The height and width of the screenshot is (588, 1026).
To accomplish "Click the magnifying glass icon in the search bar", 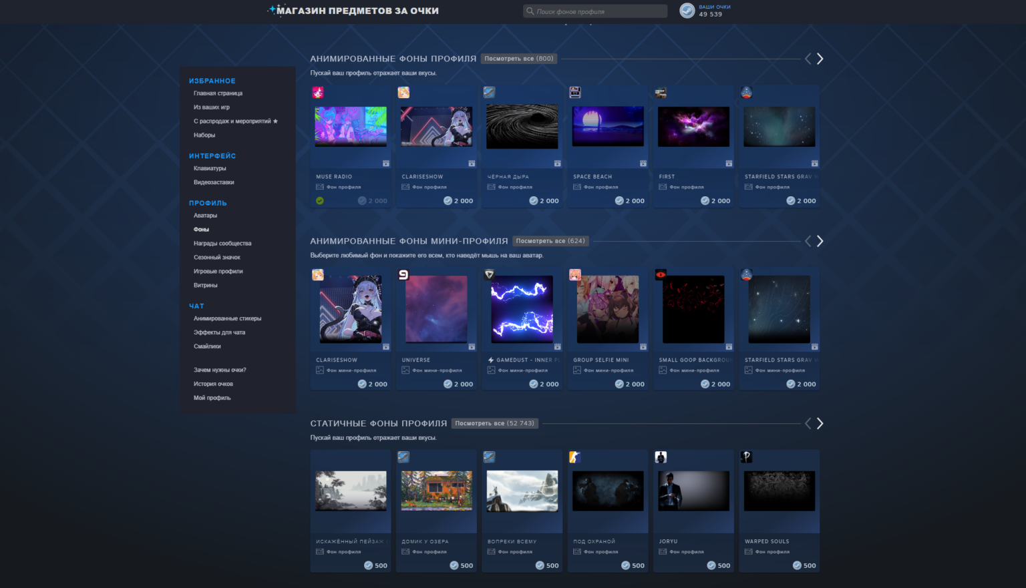I will (530, 11).
